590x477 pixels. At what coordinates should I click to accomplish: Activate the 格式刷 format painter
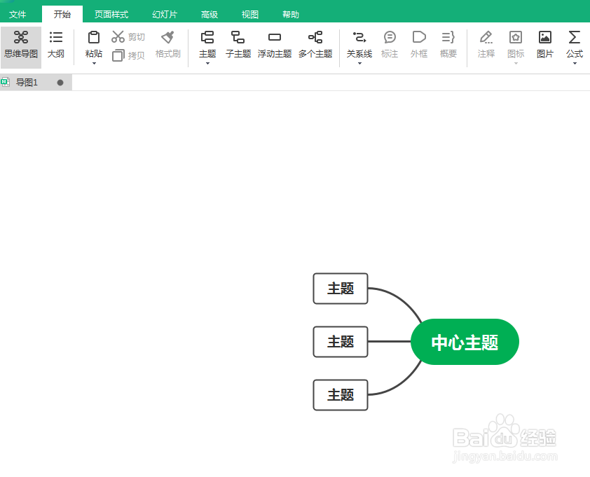coord(167,45)
